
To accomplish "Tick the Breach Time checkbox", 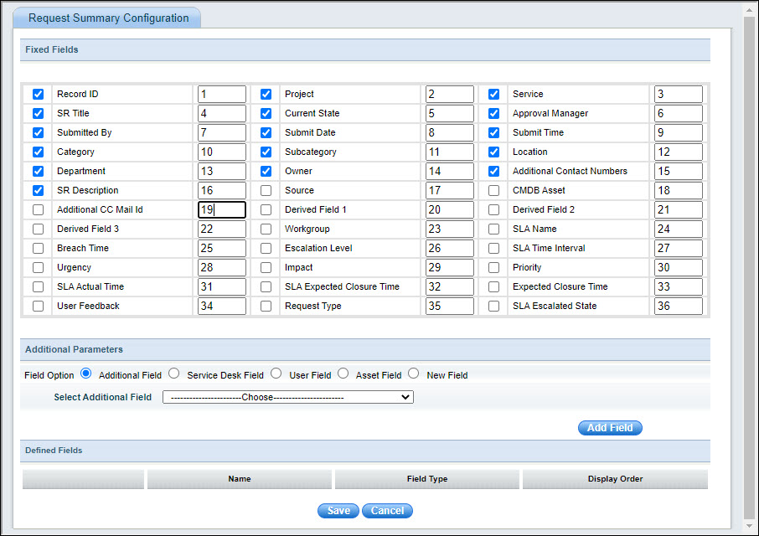I will click(x=39, y=249).
